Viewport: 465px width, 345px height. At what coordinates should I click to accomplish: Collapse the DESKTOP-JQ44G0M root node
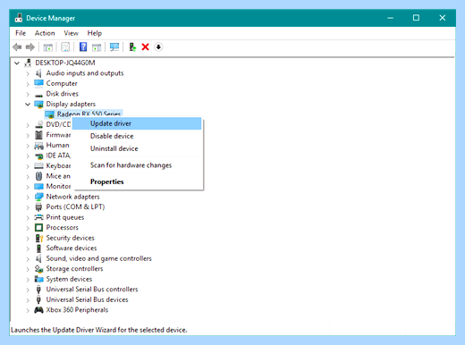pos(17,63)
